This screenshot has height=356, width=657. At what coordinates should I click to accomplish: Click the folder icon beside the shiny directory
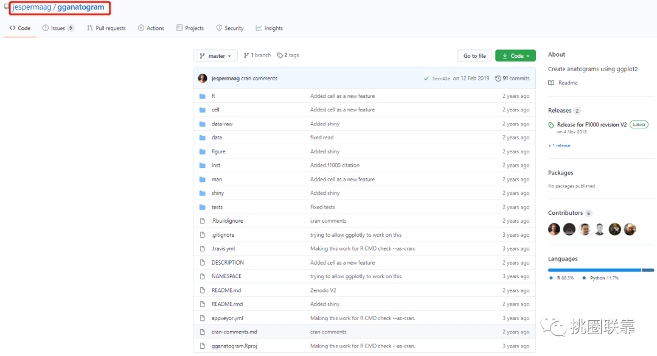pos(203,193)
